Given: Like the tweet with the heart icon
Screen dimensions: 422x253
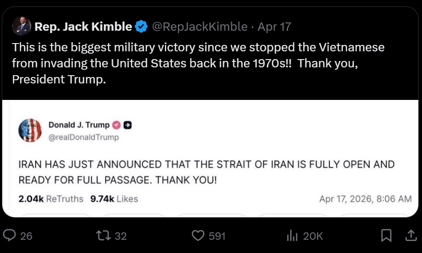Looking at the screenshot, I should (x=197, y=236).
